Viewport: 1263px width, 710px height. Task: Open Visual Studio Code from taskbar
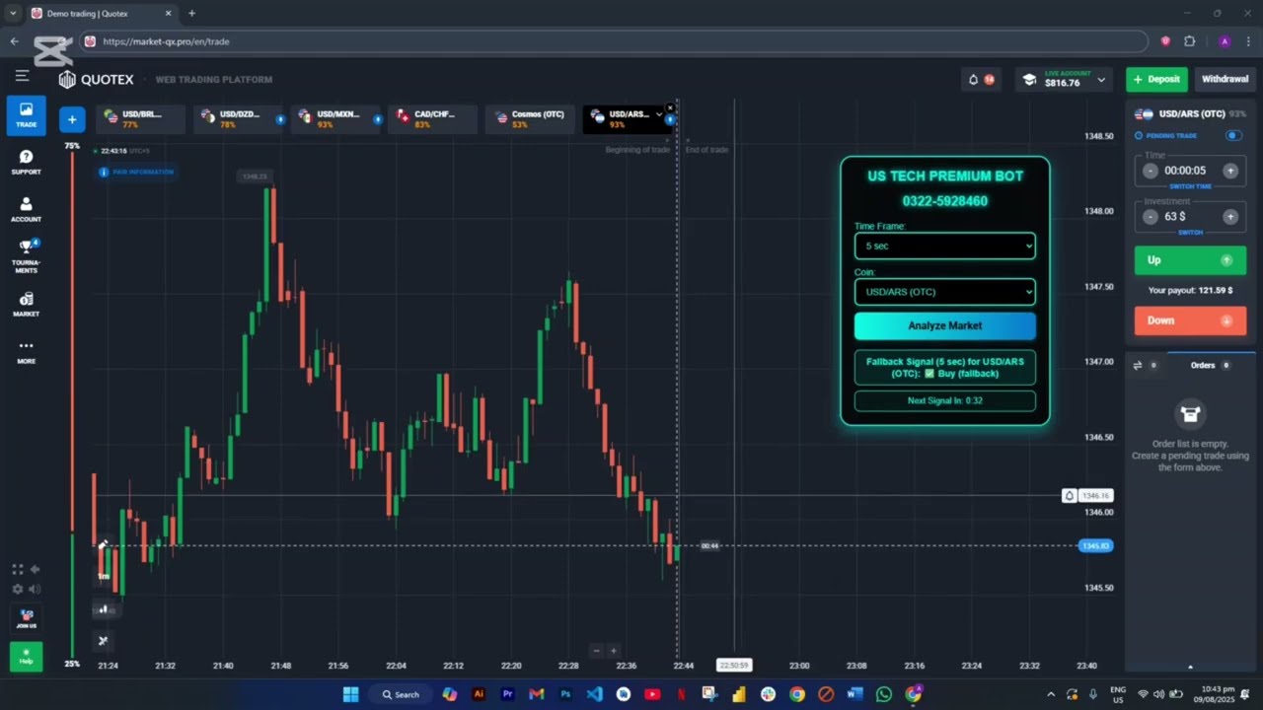[x=594, y=694]
